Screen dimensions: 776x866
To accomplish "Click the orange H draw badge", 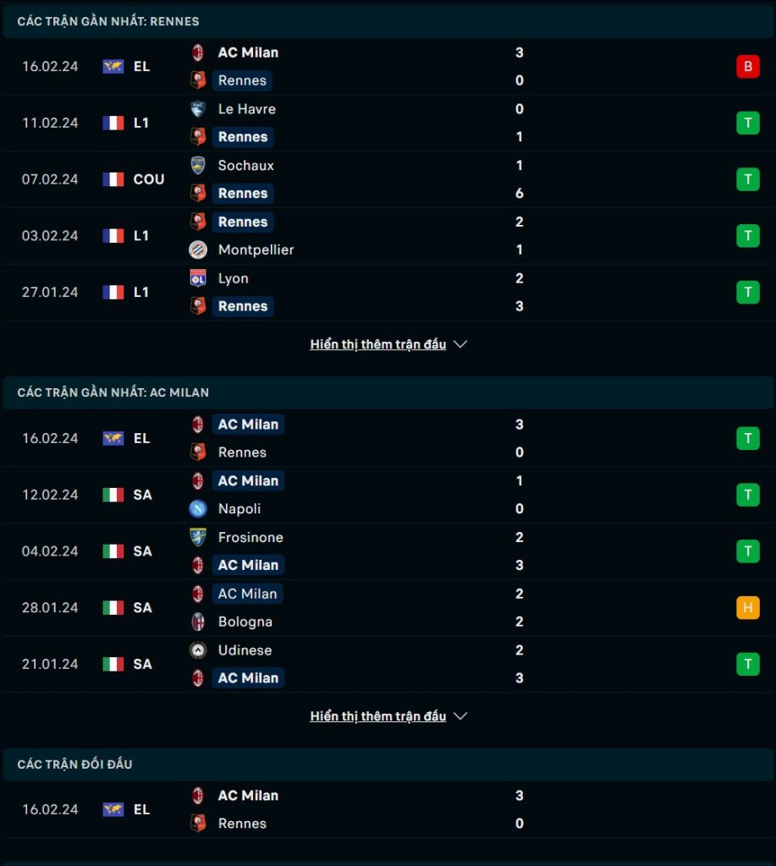I will click(748, 607).
